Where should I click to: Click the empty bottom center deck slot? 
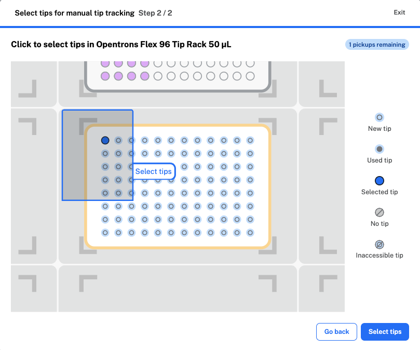point(178,289)
